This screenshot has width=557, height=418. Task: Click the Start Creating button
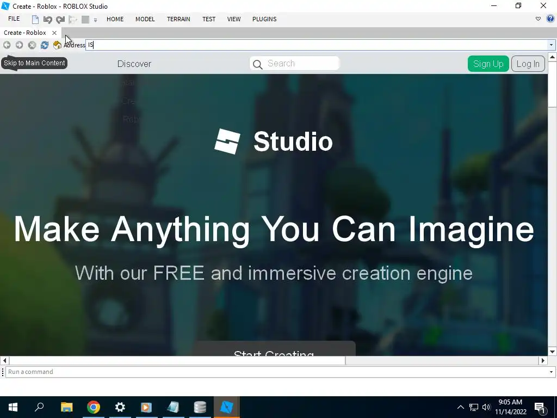tap(274, 349)
